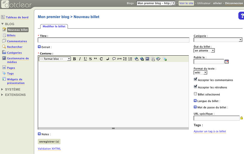Insert a numbered ordered list
The height and width of the screenshot is (154, 244).
[130, 59]
